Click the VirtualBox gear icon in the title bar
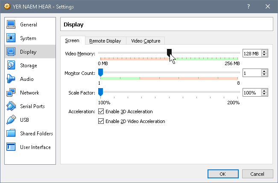278x183 pixels. (x=7, y=6)
